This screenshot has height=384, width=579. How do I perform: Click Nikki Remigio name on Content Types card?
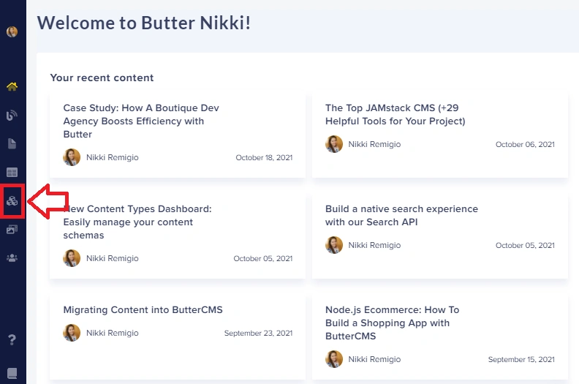click(113, 258)
